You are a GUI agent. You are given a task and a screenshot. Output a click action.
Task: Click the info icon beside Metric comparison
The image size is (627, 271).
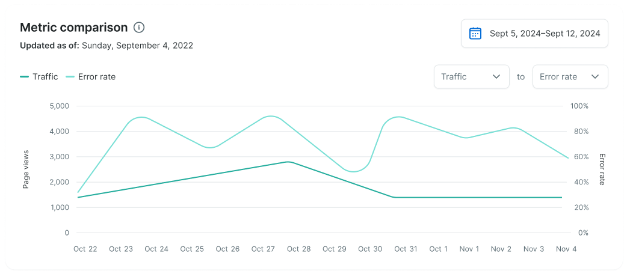(x=139, y=28)
